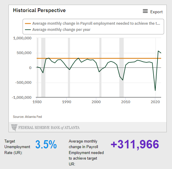172x169 pixels.
Task: Click the Historical Perspective chart title
Action: tap(39, 10)
